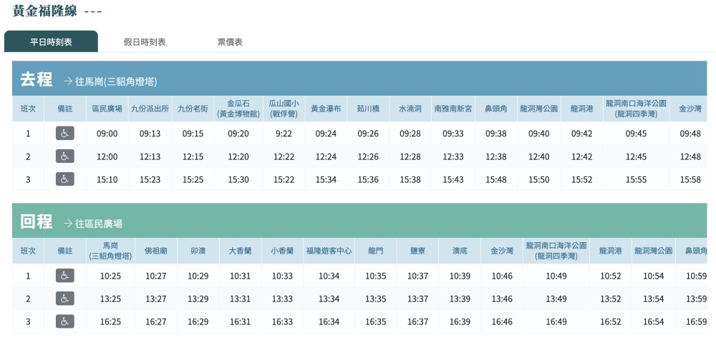Click the 馬崗(三貂角燈塔) stop header
The image size is (716, 340).
click(x=110, y=251)
